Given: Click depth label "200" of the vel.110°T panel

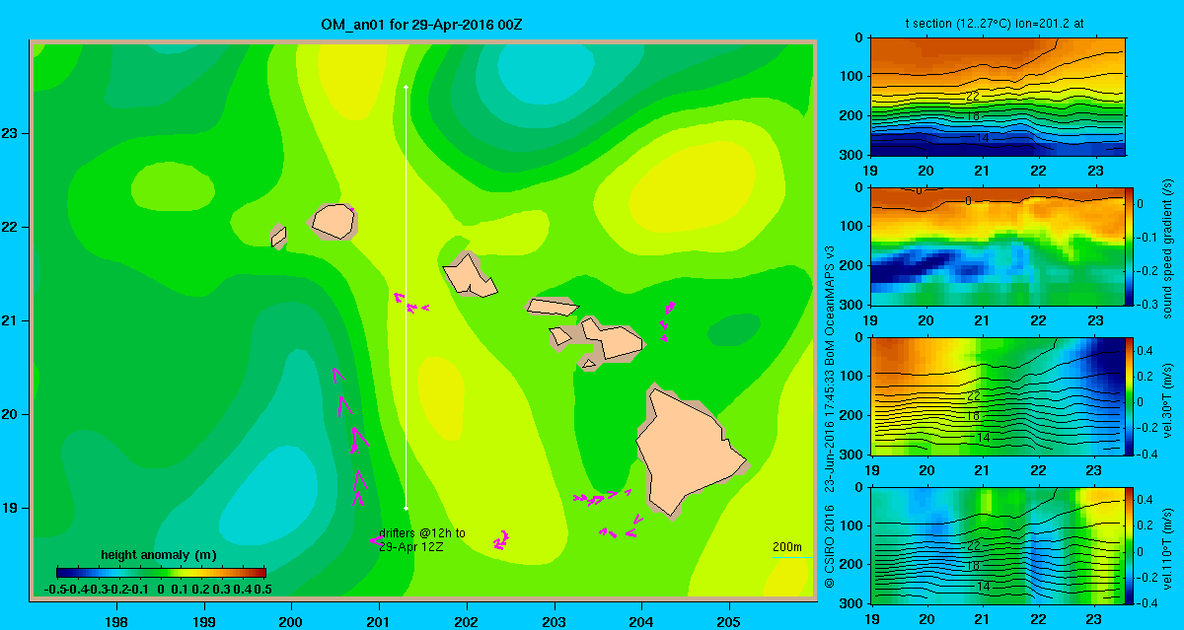Looking at the screenshot, I should click(x=853, y=564).
